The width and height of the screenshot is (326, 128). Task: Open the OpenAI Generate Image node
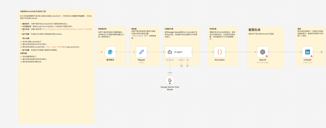[x=262, y=52]
